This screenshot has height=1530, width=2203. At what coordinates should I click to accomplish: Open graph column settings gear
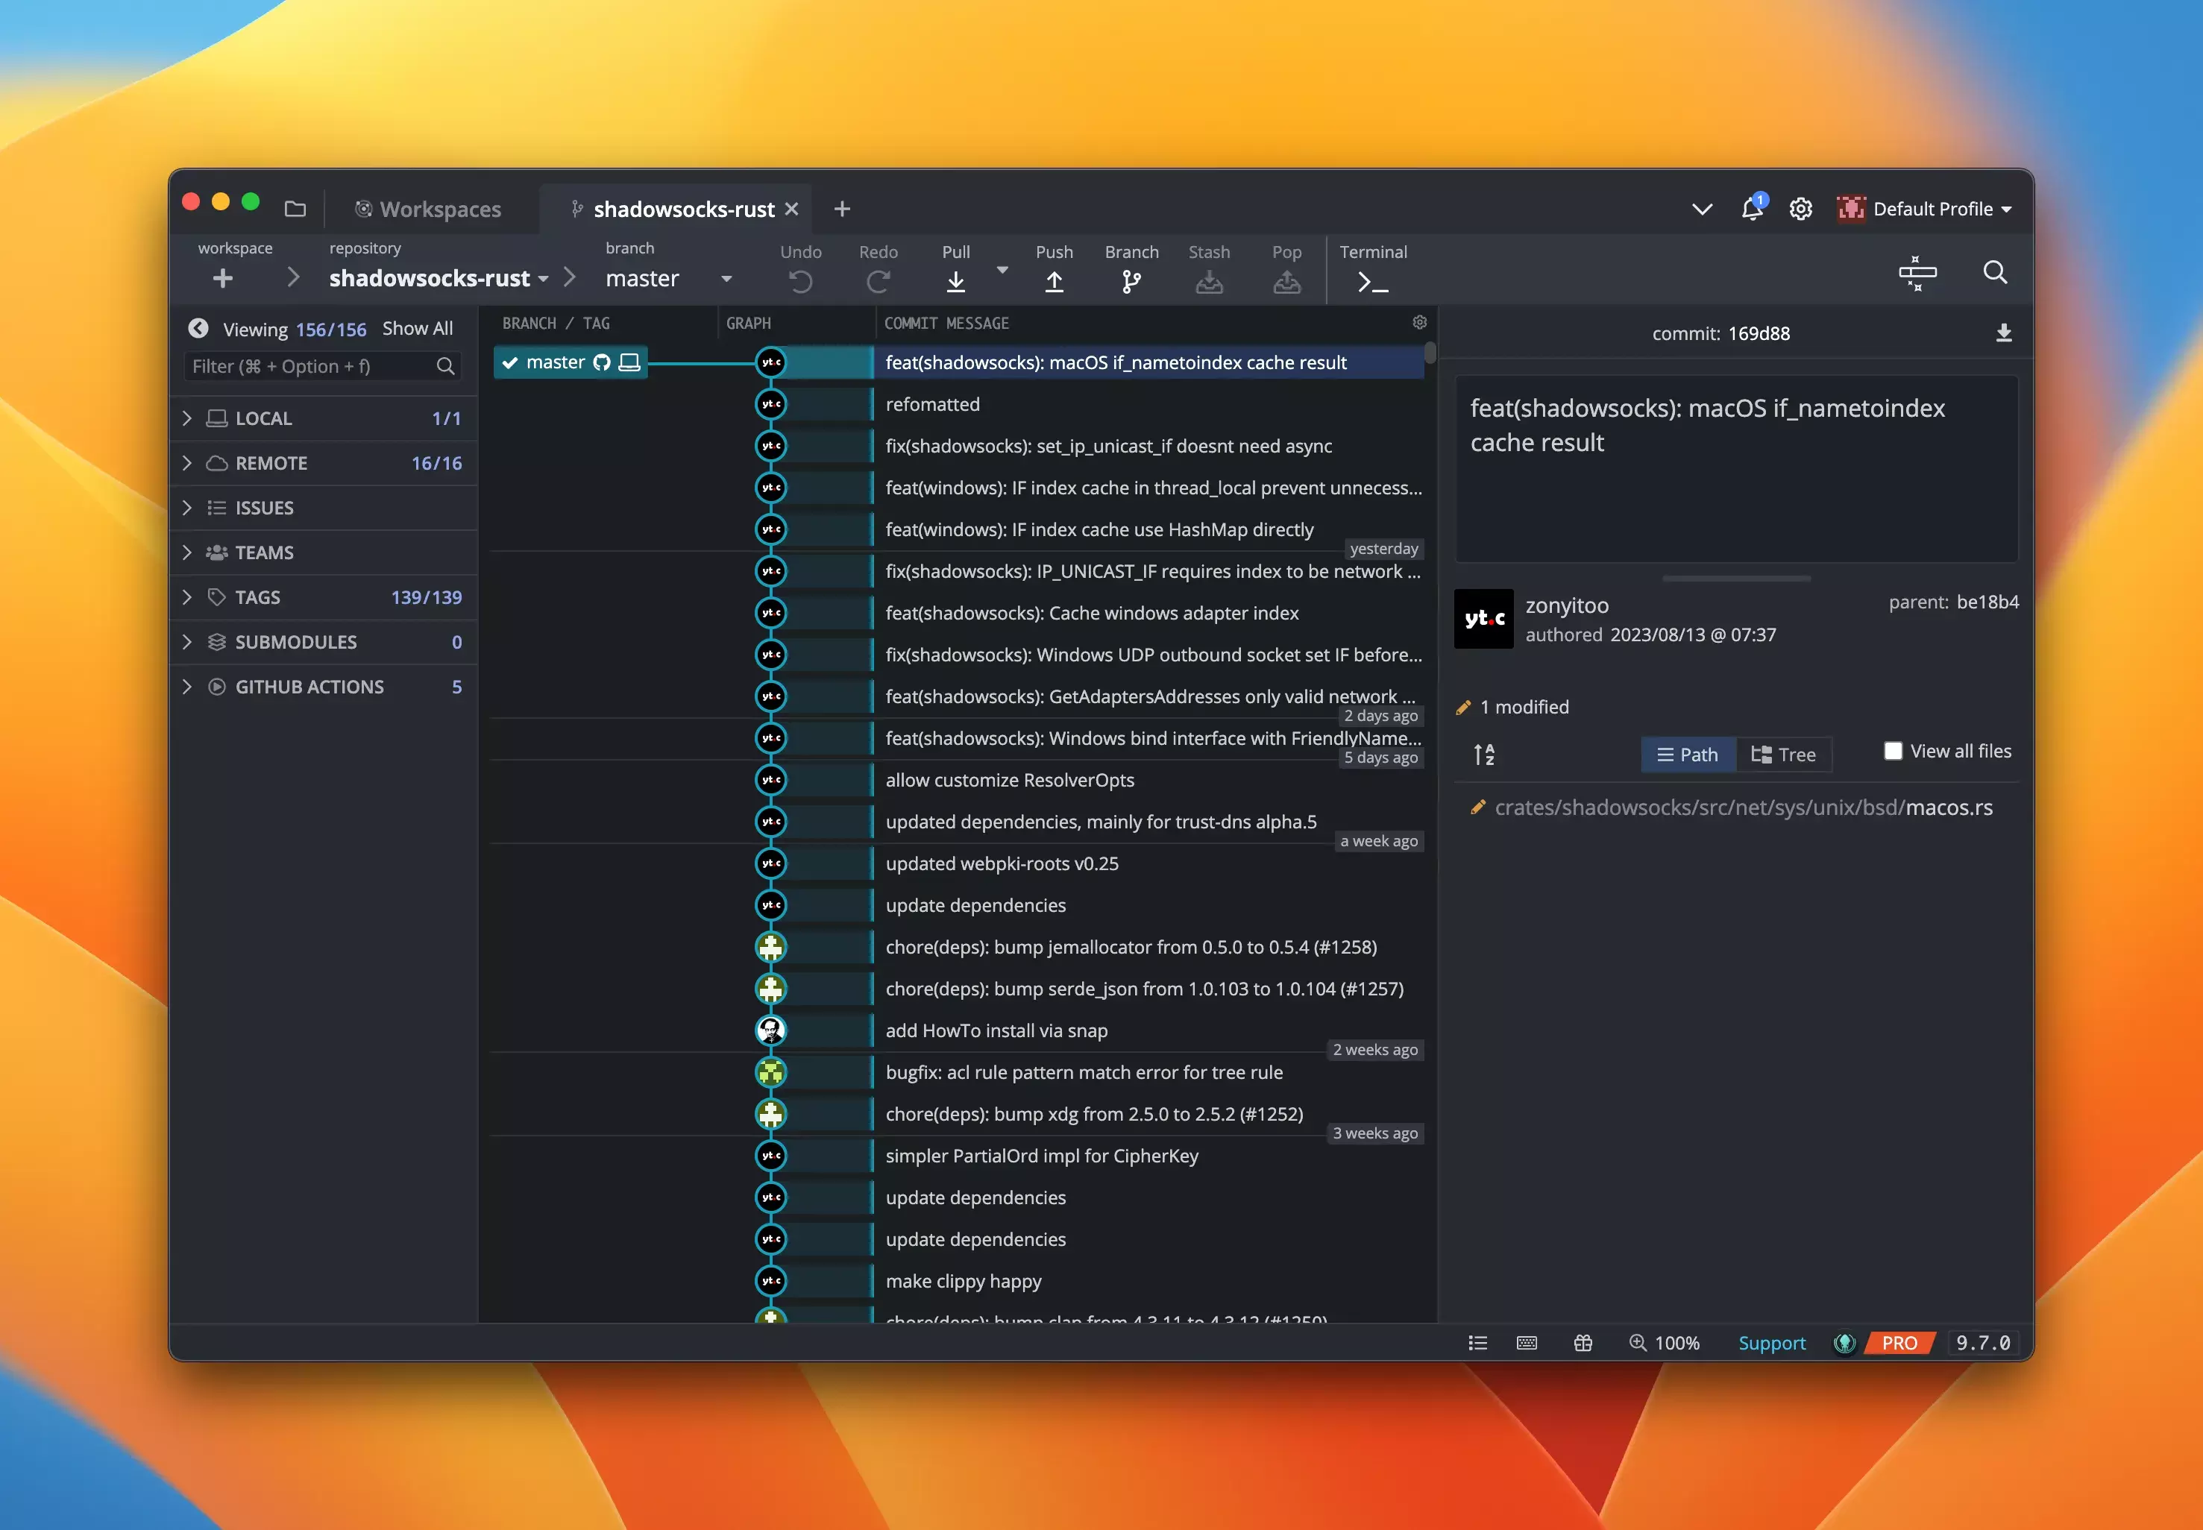[1418, 322]
